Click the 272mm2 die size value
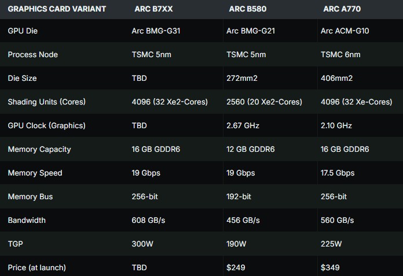 [242, 78]
